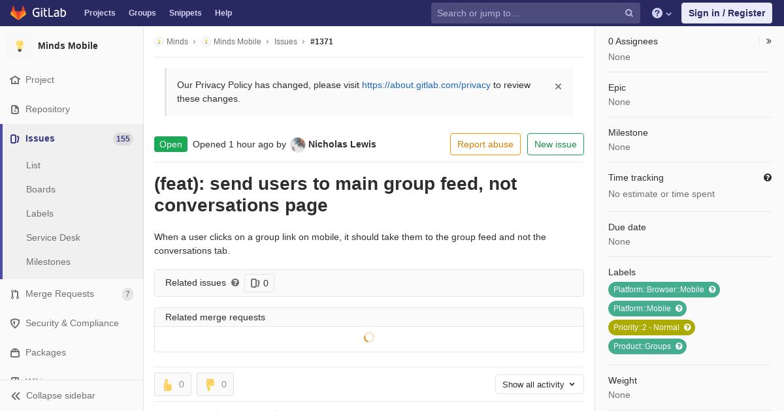
Task: Click the Issues breadcrumb link
Action: (x=286, y=42)
